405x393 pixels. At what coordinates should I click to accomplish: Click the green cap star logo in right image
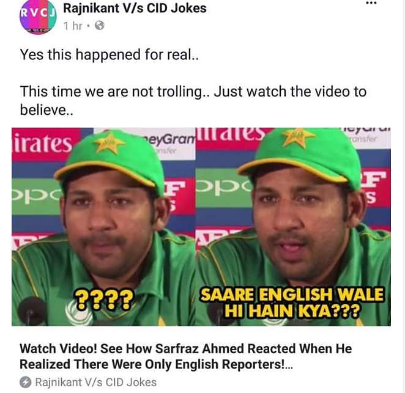[298, 138]
